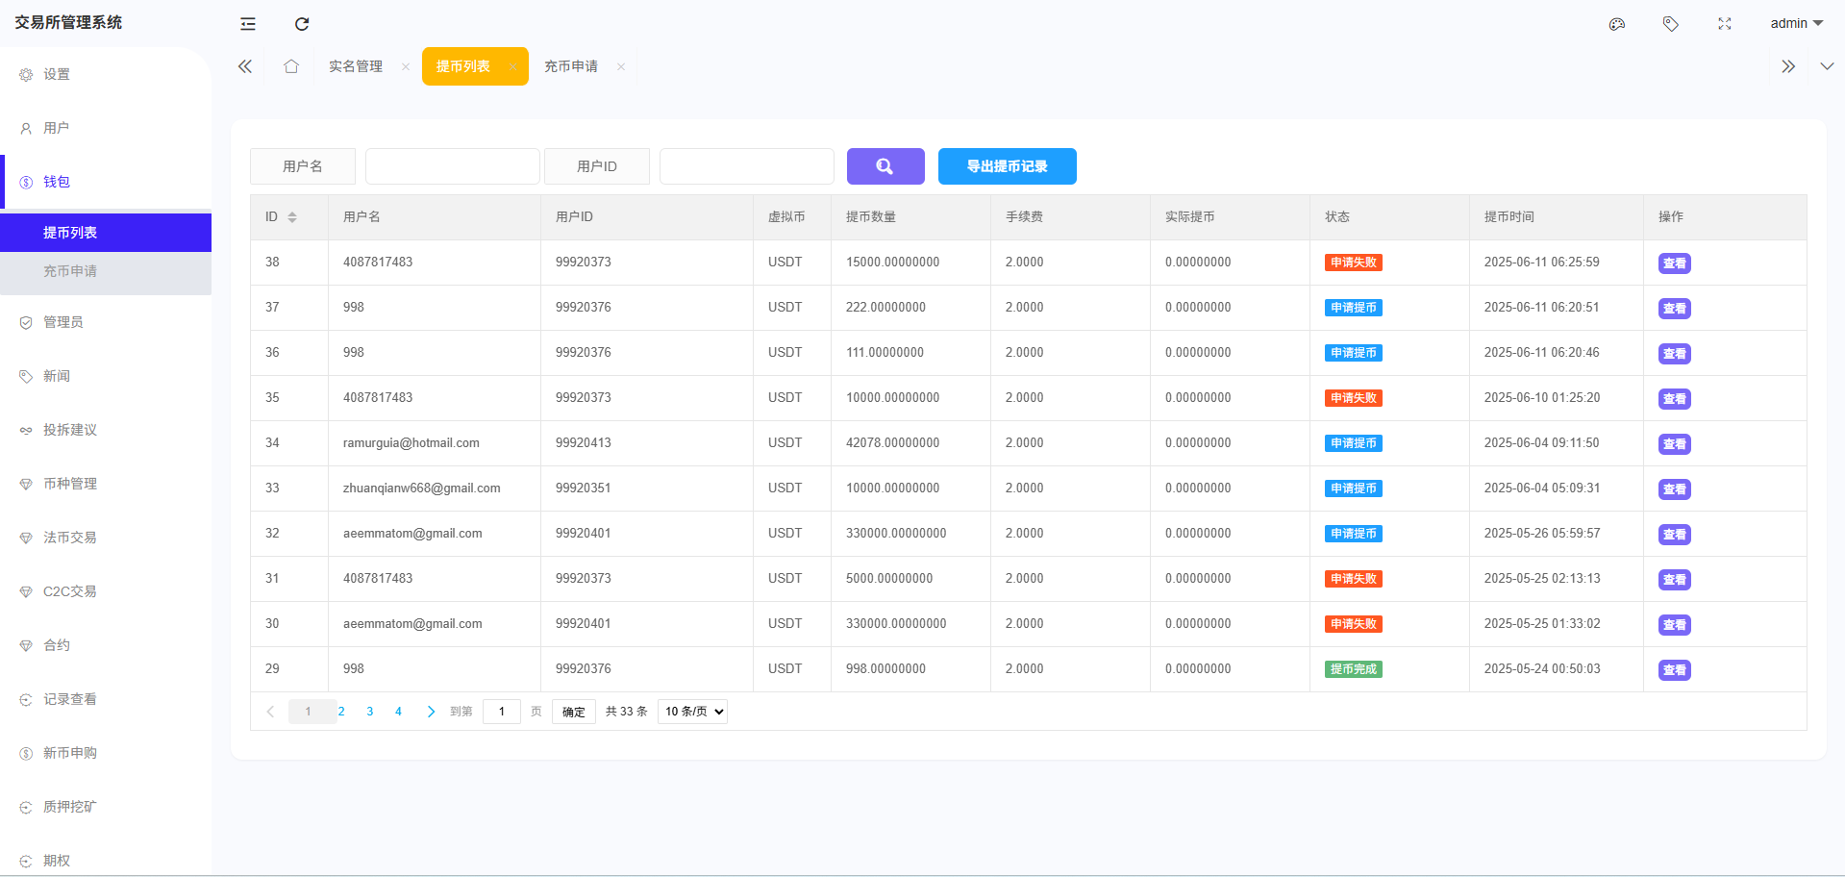Open the admin account dropdown

click(1796, 23)
